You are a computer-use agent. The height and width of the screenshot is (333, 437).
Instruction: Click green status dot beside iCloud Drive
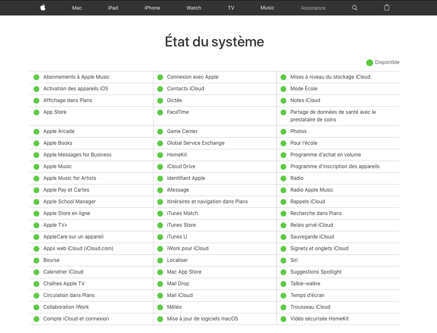tap(160, 167)
